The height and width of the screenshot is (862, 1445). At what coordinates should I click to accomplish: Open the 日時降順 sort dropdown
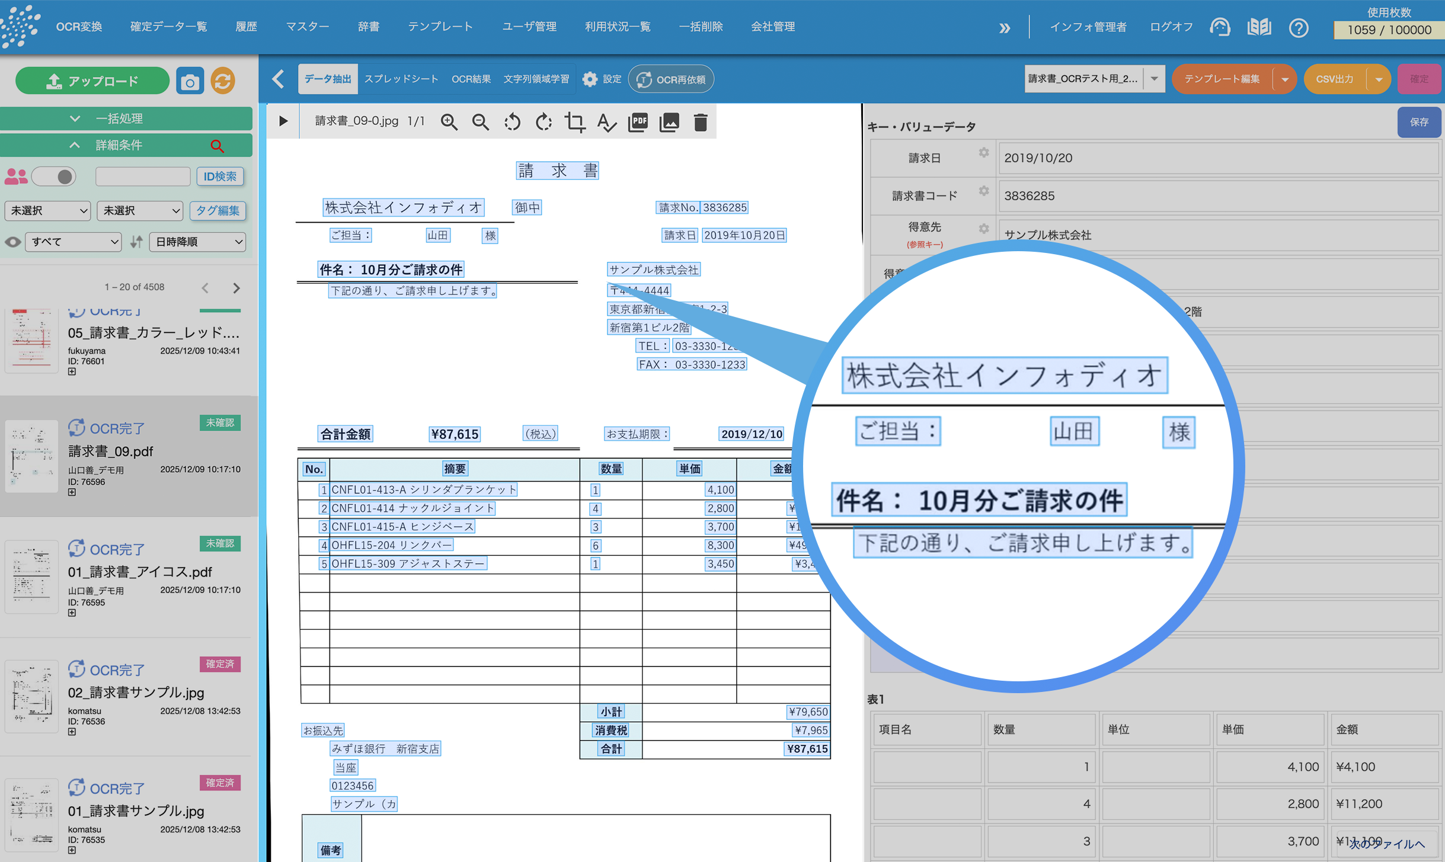pyautogui.click(x=197, y=242)
